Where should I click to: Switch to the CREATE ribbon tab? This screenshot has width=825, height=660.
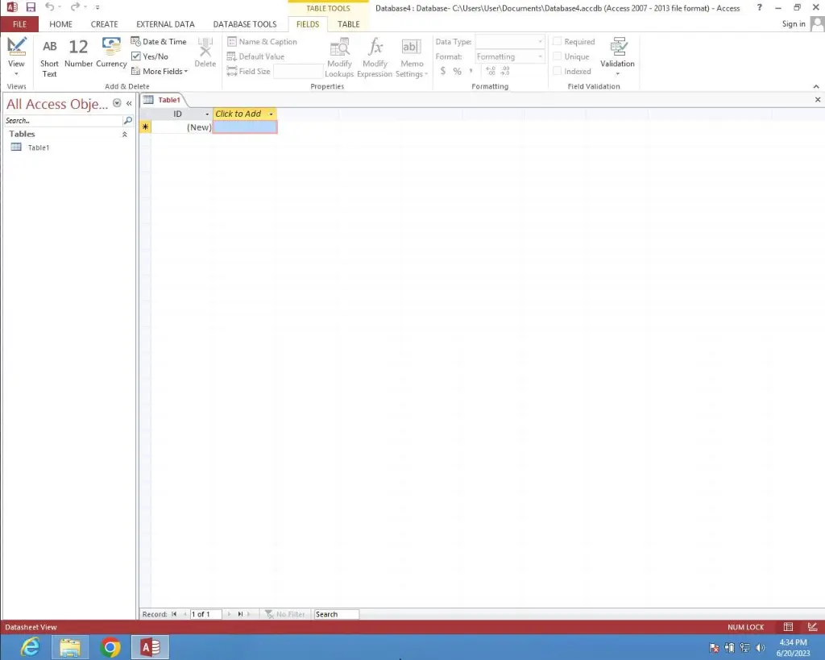[x=104, y=24]
